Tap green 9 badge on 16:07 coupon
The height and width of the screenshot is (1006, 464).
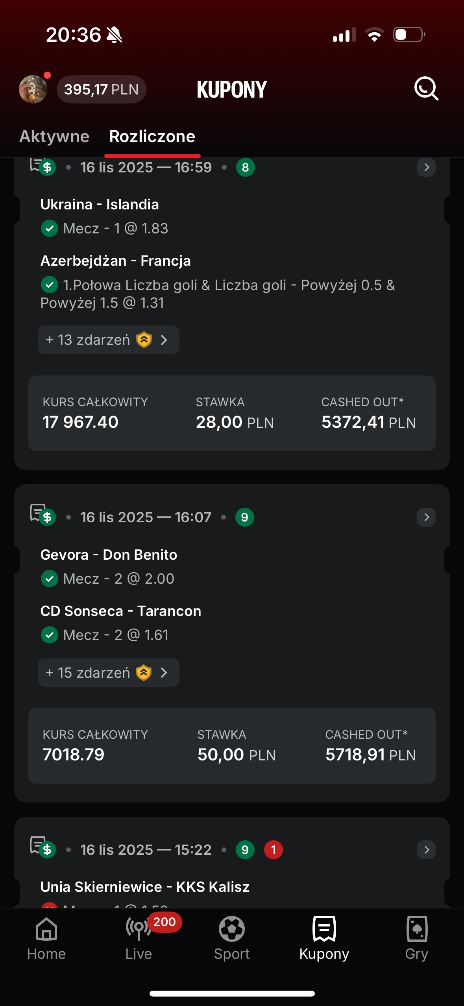[x=244, y=517]
